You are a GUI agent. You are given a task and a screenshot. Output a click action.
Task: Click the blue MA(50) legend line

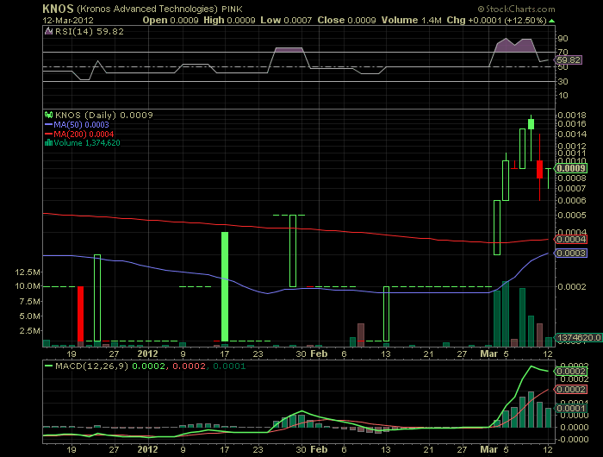point(48,124)
